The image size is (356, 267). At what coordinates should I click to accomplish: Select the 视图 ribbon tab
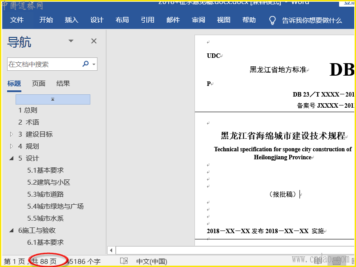pyautogui.click(x=224, y=20)
